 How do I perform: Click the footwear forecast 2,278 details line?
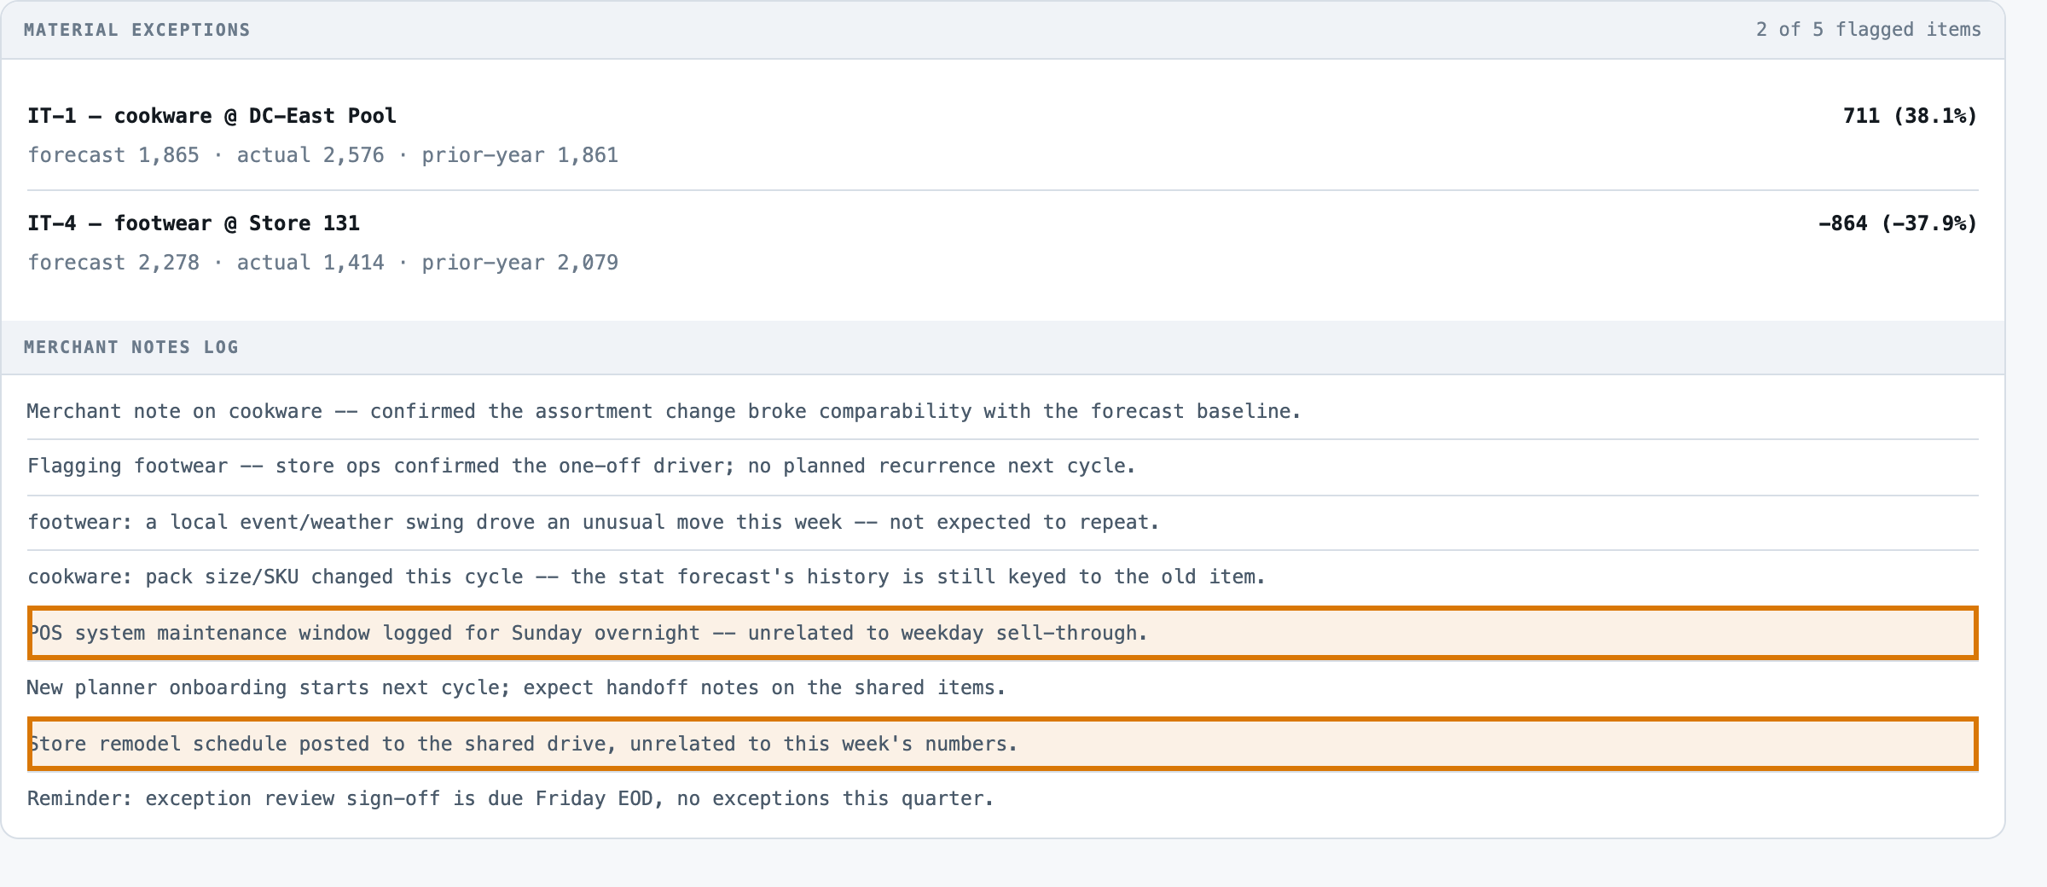[x=323, y=263]
